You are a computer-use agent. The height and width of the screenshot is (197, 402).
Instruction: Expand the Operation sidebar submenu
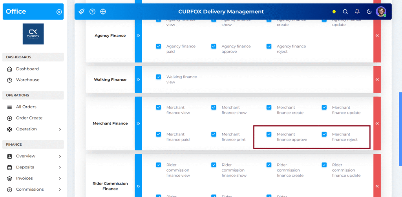click(60, 129)
